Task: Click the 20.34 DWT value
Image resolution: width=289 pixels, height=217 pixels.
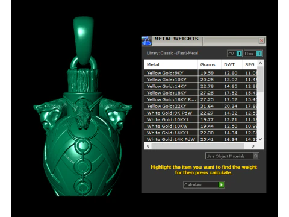Action: click(x=231, y=106)
